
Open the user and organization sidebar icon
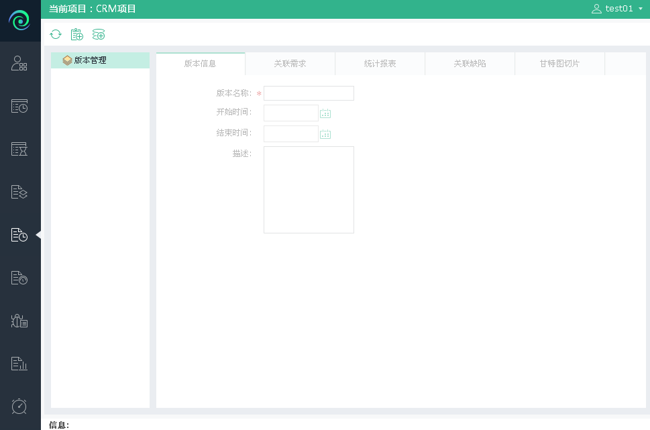coord(19,64)
